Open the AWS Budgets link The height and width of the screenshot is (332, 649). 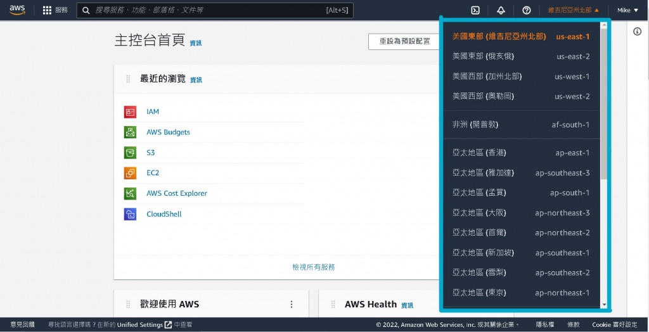click(168, 132)
